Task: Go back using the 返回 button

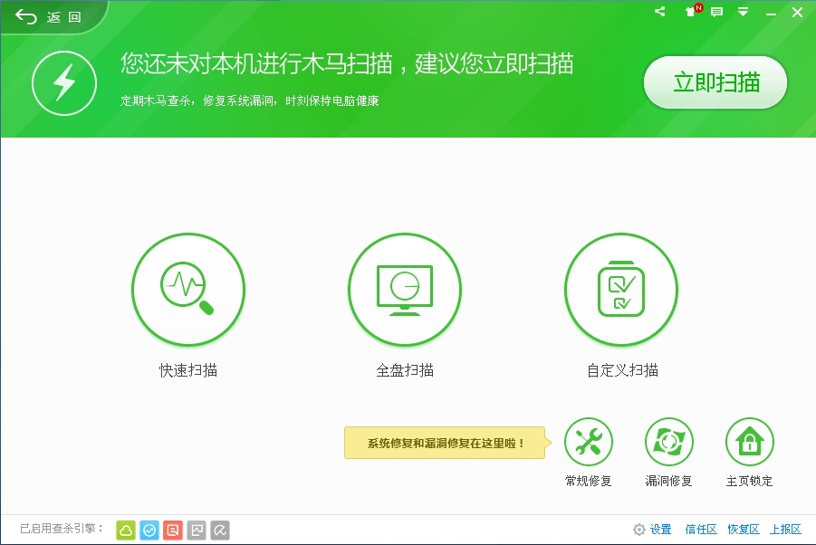Action: point(50,17)
